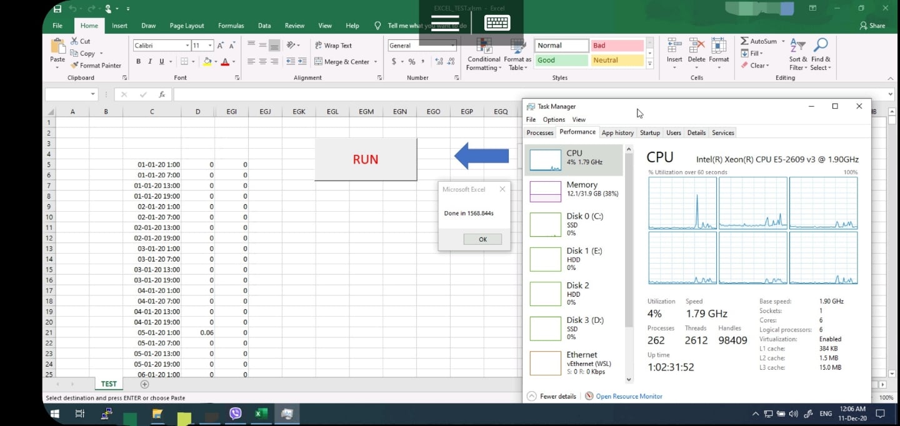
Task: Switch to Task Manager Processes tab
Action: coord(540,132)
